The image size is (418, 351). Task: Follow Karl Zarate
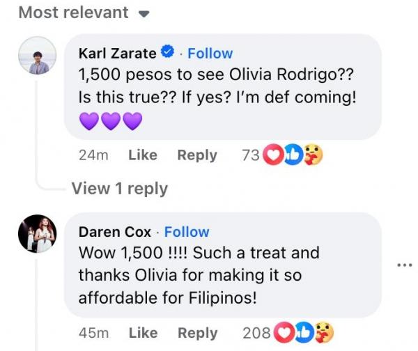pos(210,54)
